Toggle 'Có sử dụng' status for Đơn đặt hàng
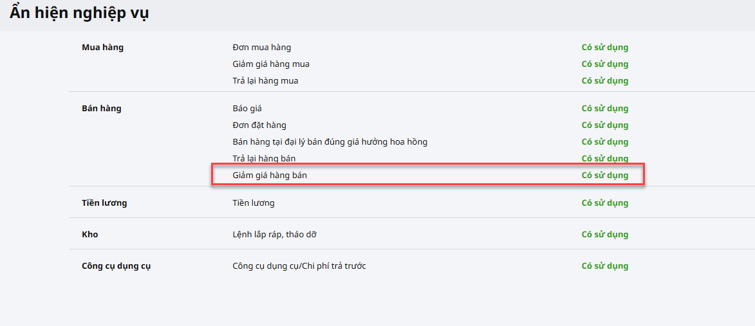The height and width of the screenshot is (326, 755). click(x=604, y=125)
